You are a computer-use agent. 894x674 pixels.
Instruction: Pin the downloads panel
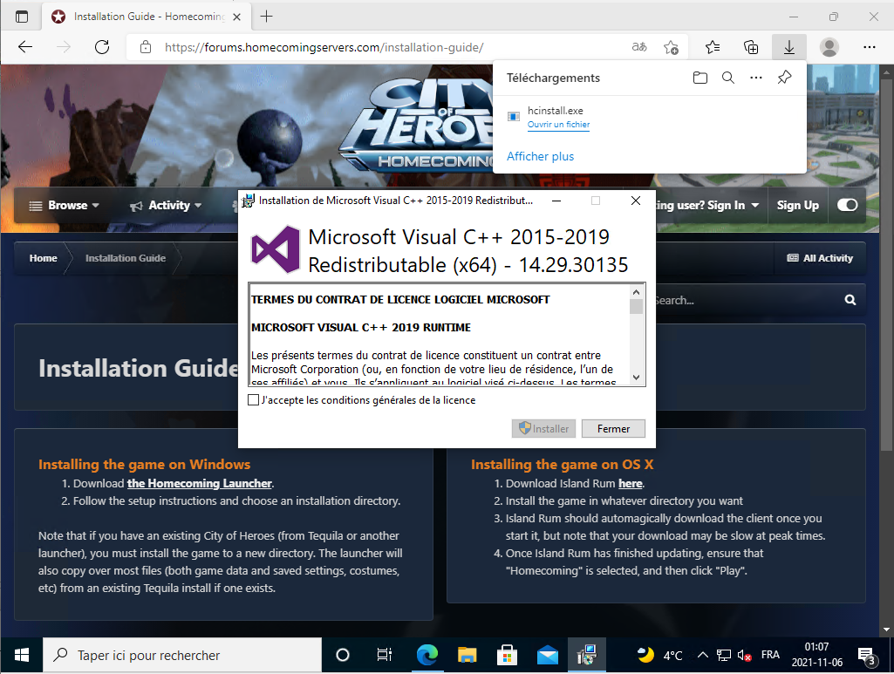pos(784,78)
